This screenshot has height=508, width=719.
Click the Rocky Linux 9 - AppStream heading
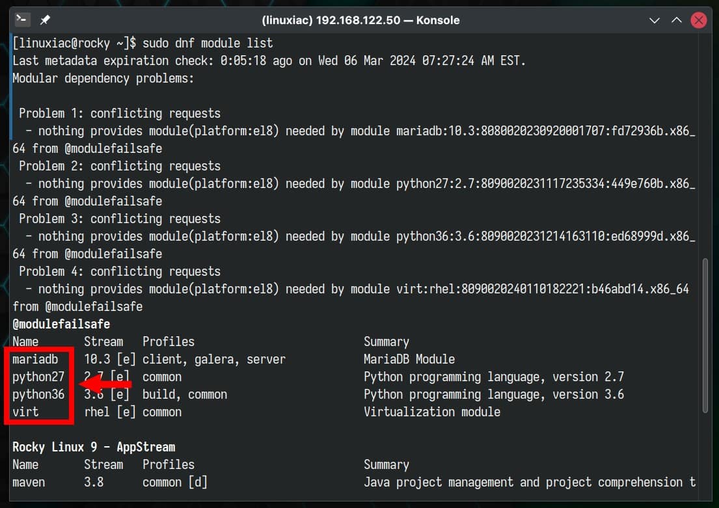click(93, 446)
